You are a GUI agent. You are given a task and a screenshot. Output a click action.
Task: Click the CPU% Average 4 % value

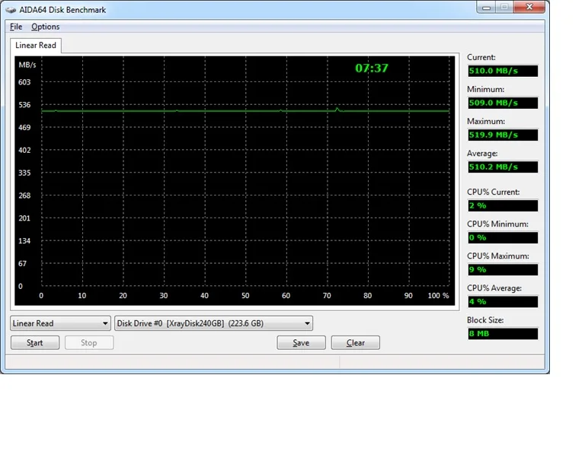coord(503,302)
